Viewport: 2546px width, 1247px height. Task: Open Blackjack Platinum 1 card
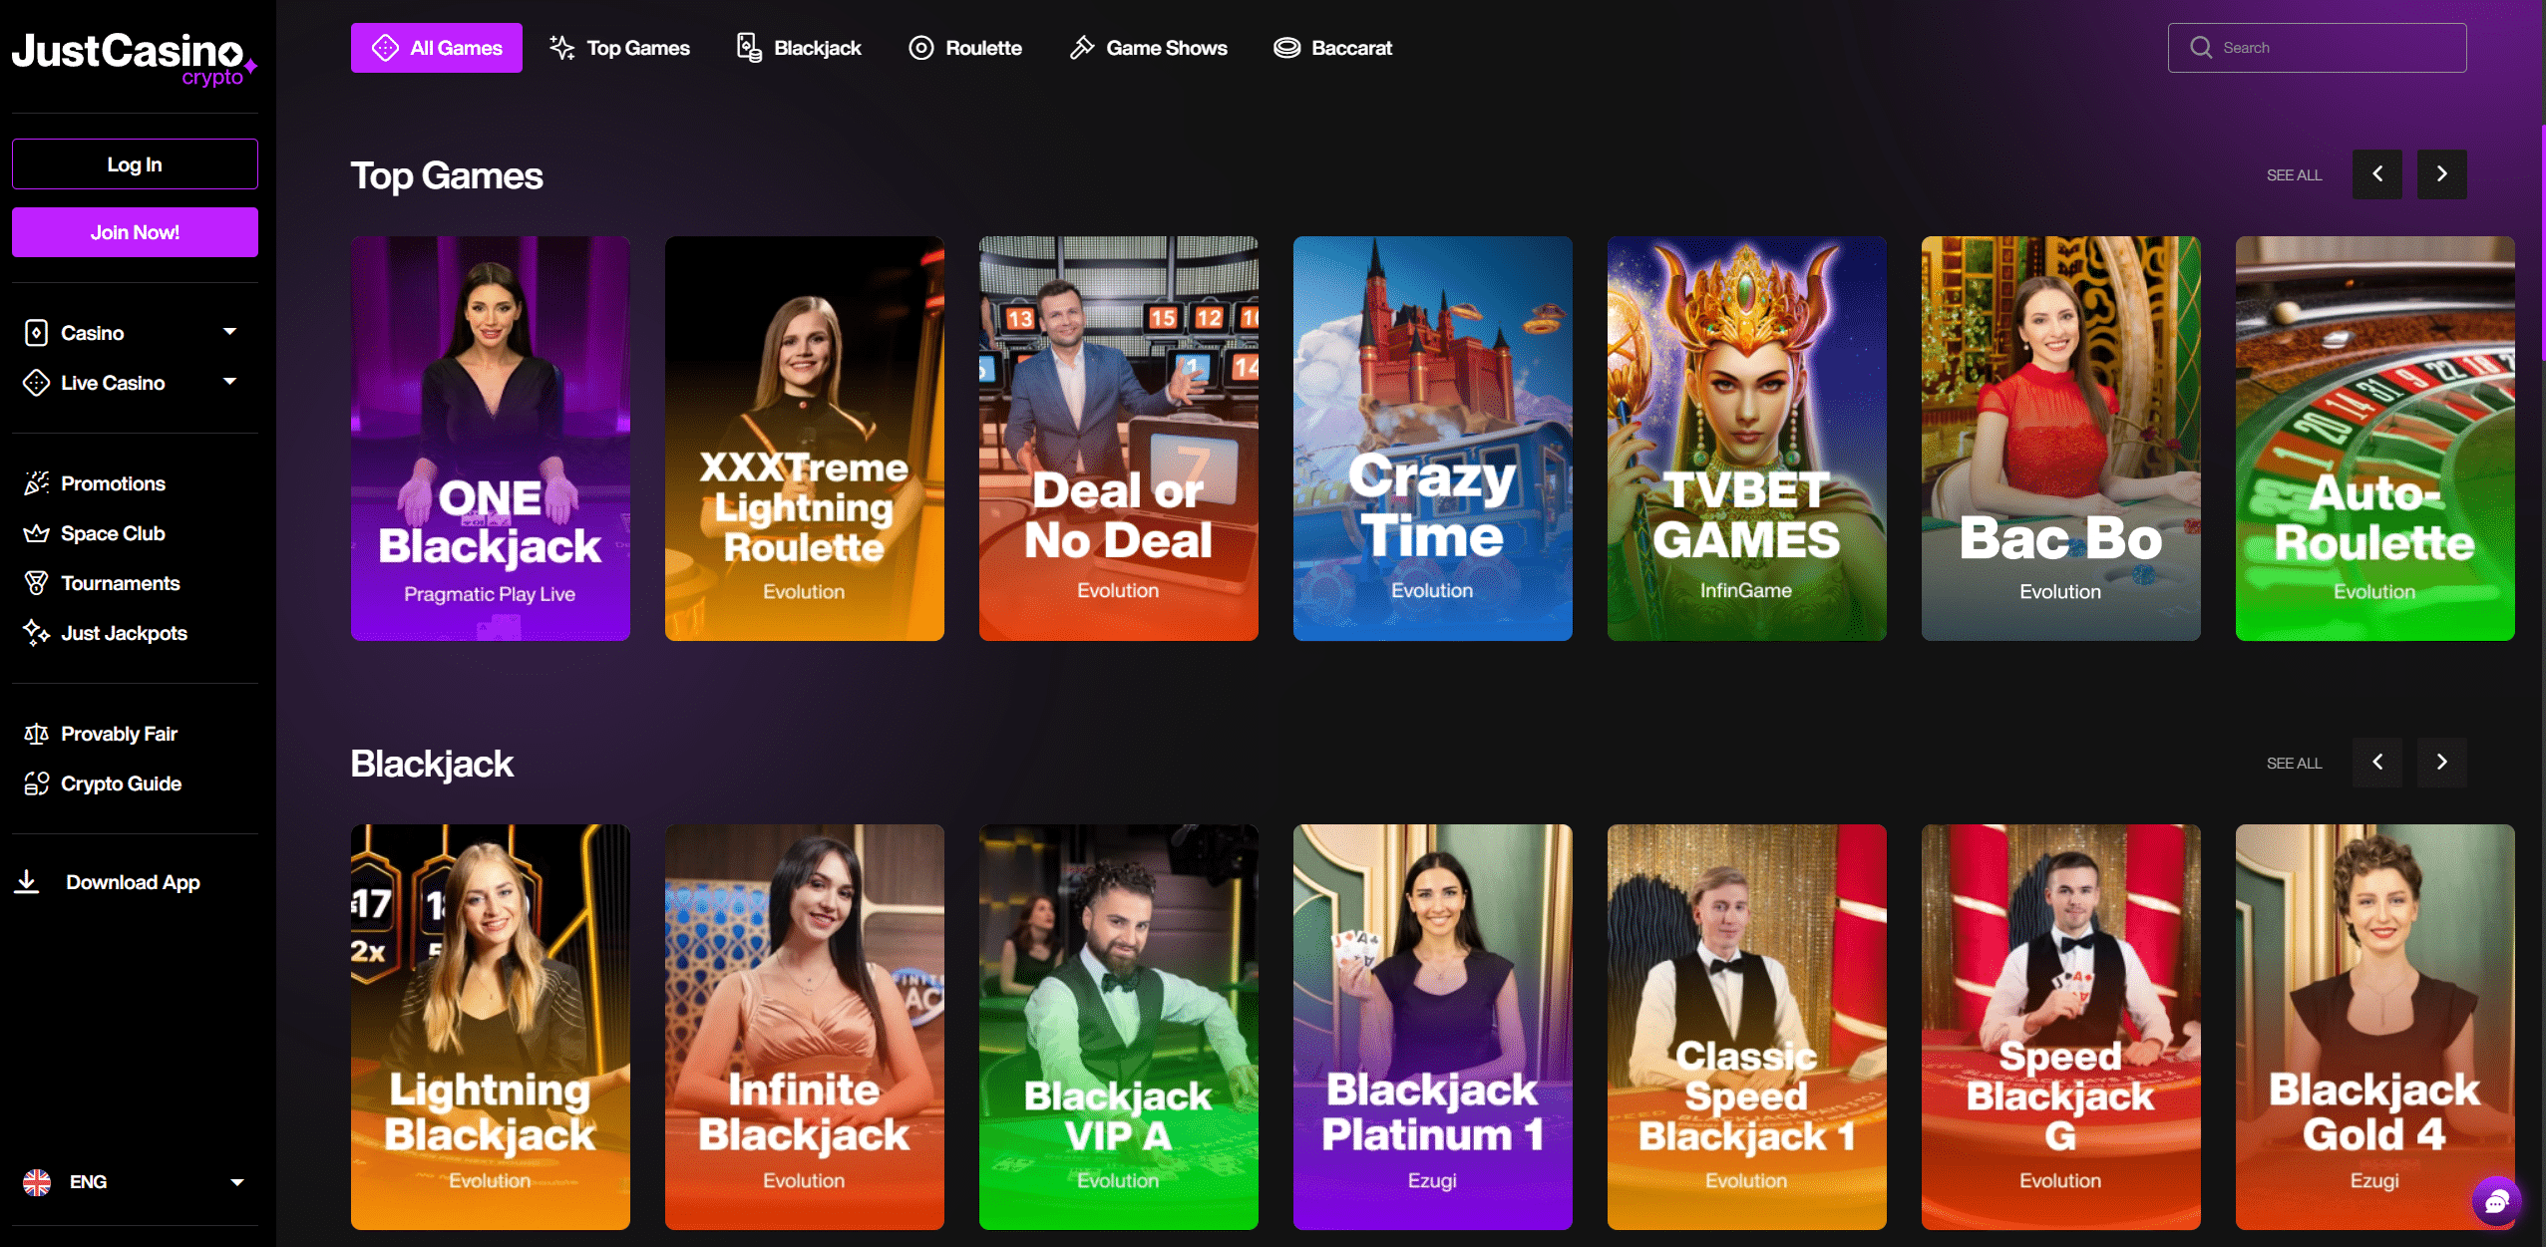point(1432,1027)
